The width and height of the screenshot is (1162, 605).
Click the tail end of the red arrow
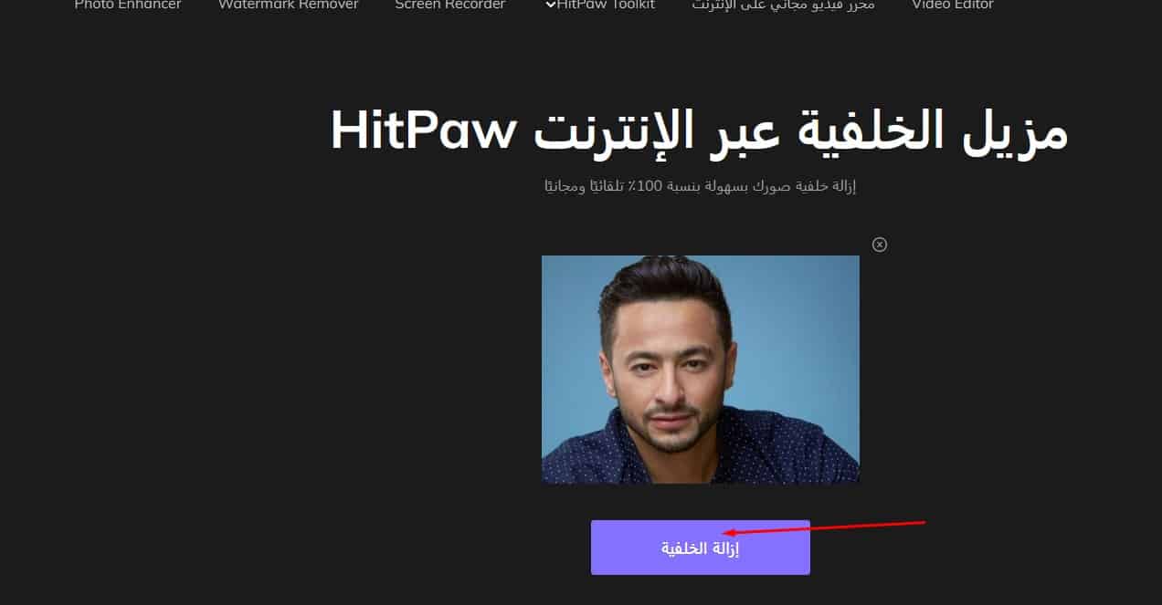tap(923, 523)
